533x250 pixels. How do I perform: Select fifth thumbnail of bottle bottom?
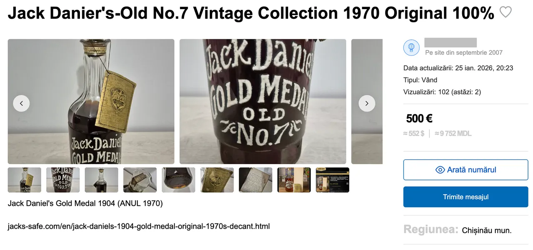coord(179,180)
